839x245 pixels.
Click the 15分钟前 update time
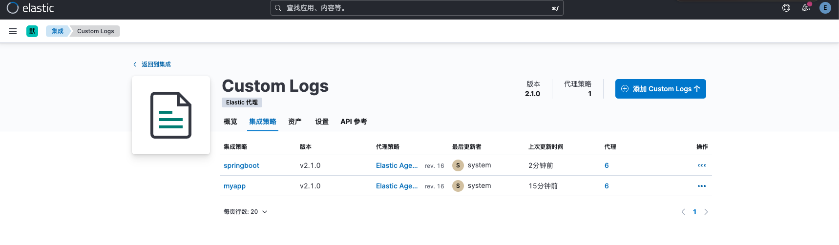tap(543, 186)
